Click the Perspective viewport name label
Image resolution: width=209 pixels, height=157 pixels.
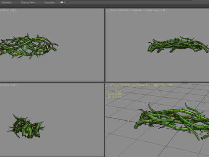pyautogui.click(x=119, y=85)
